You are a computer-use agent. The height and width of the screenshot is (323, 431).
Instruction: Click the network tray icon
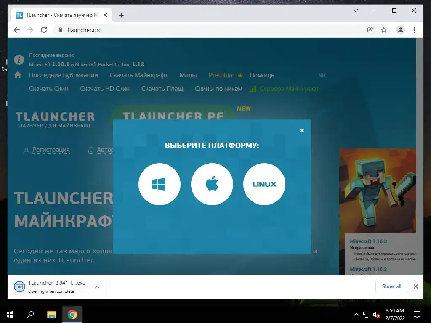coord(367,315)
